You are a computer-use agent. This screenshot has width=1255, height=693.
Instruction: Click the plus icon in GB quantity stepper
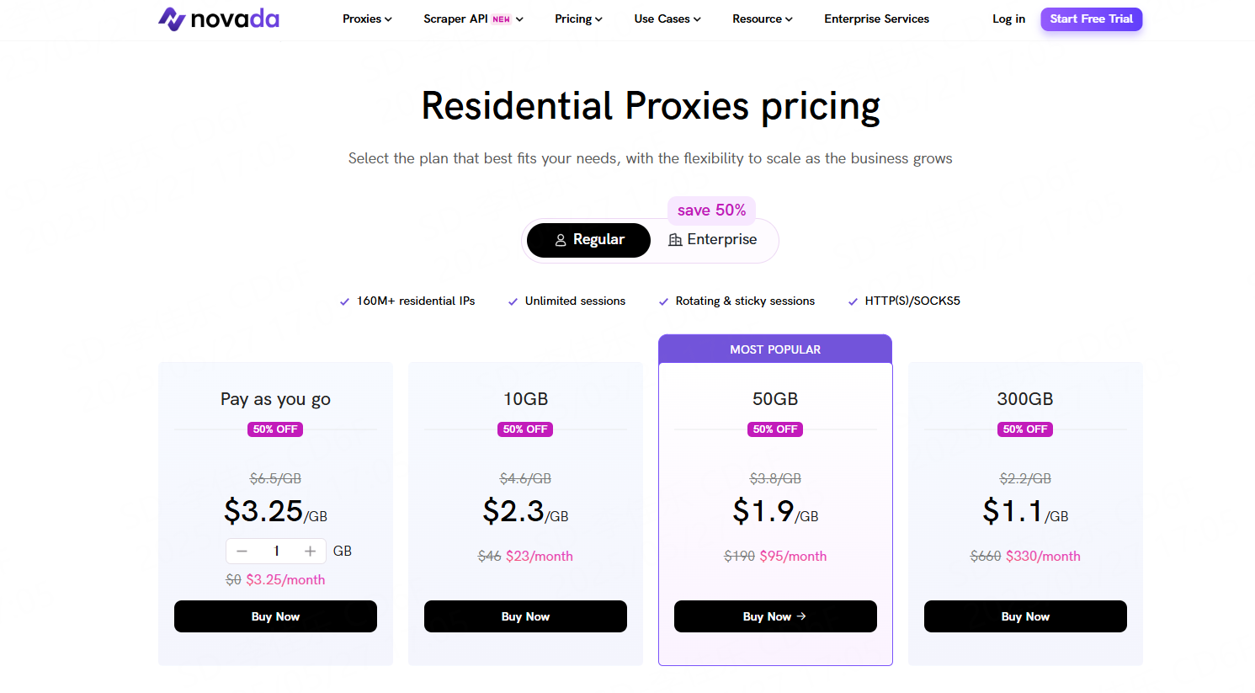point(310,551)
